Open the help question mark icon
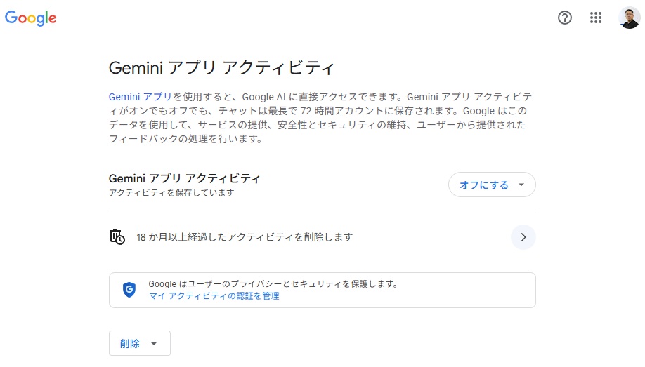 tap(565, 18)
